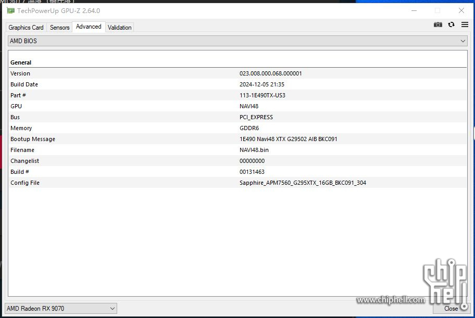Minimize the GPU-Z window
The height and width of the screenshot is (318, 475).
click(414, 10)
